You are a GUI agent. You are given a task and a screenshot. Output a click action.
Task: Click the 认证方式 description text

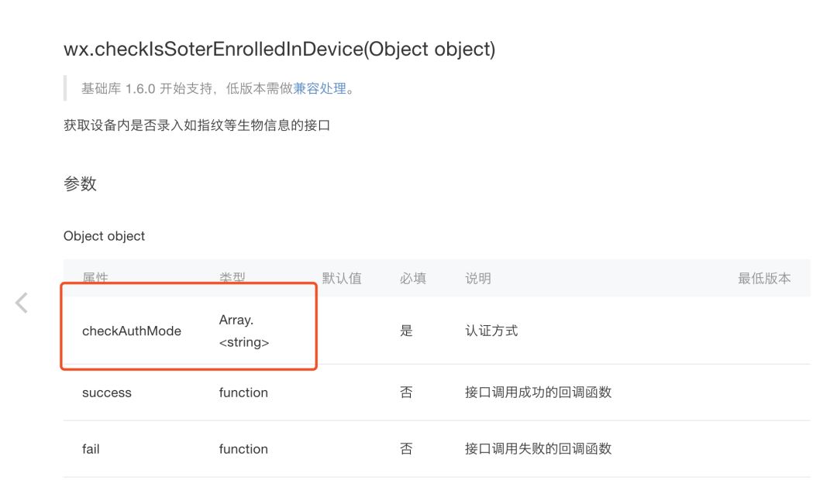click(491, 331)
